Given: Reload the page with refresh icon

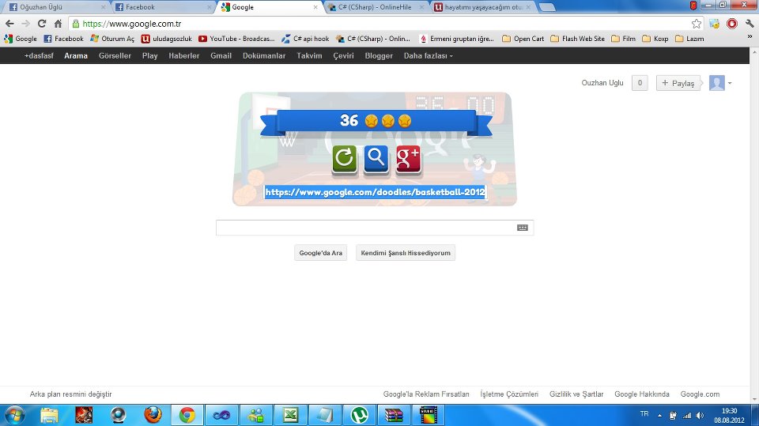Looking at the screenshot, I should point(42,23).
